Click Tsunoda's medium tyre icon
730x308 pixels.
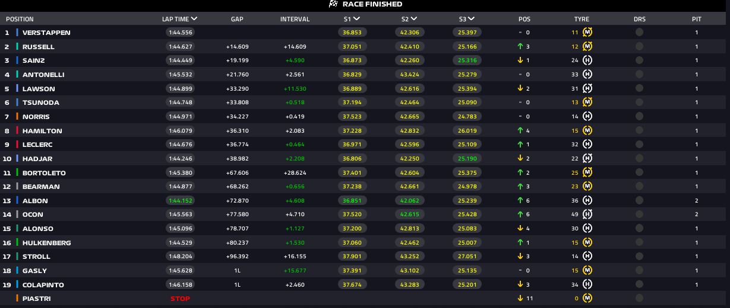587,102
